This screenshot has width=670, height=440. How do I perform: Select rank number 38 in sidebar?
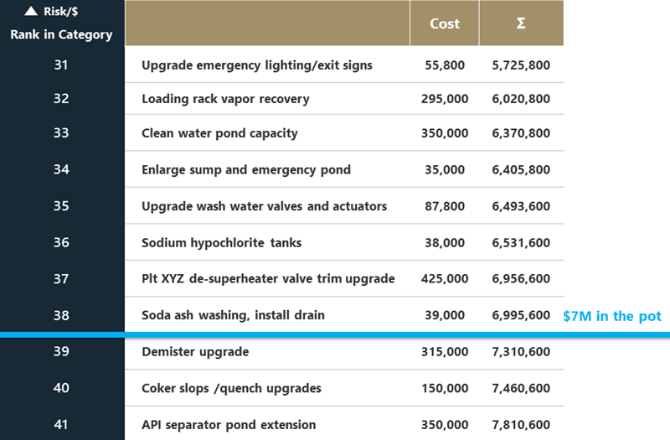click(61, 315)
